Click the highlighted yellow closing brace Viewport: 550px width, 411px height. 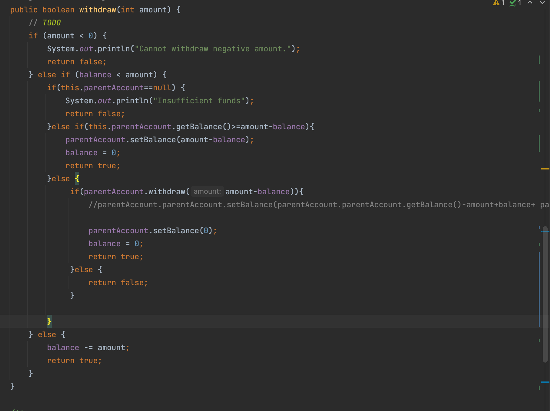49,321
